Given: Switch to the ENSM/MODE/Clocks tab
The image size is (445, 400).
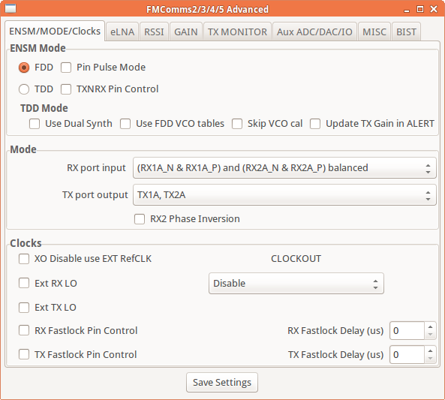Looking at the screenshot, I should click(x=55, y=31).
